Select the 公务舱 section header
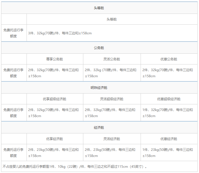The width and height of the screenshot is (199, 173). (x=99, y=48)
